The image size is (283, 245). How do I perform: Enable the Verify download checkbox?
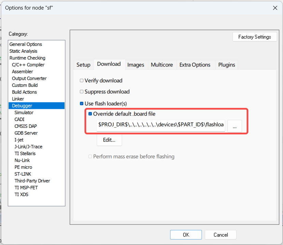tap(82, 81)
